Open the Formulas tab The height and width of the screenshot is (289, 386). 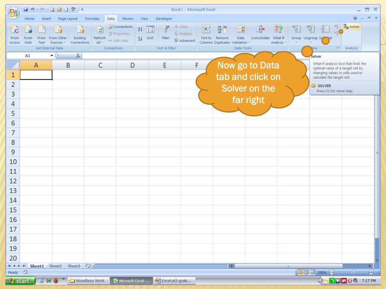point(92,19)
